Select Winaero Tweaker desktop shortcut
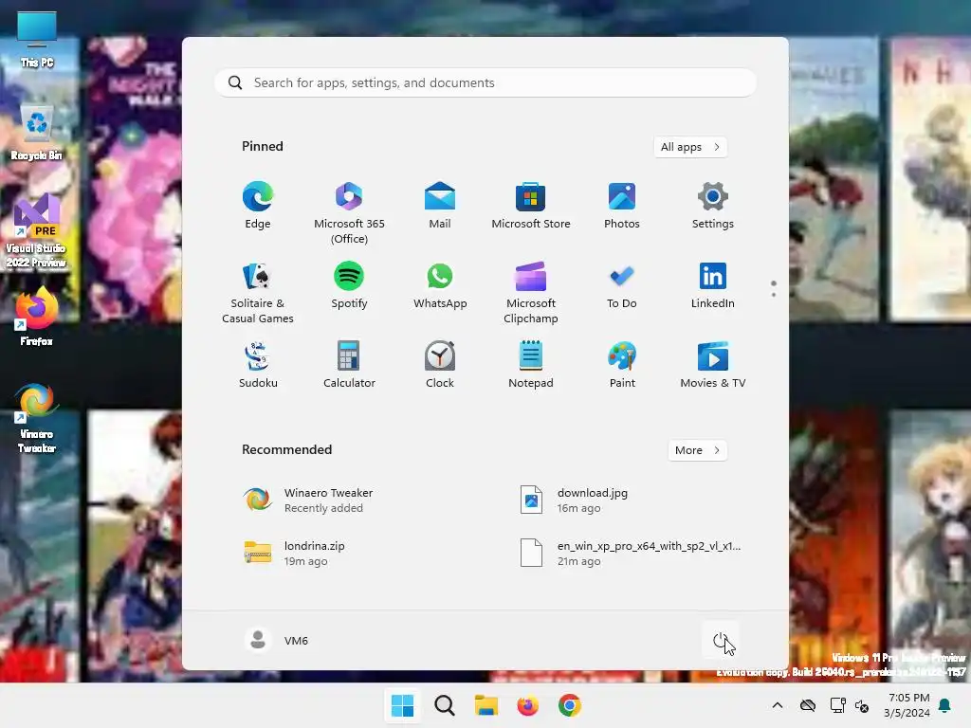 click(x=37, y=418)
